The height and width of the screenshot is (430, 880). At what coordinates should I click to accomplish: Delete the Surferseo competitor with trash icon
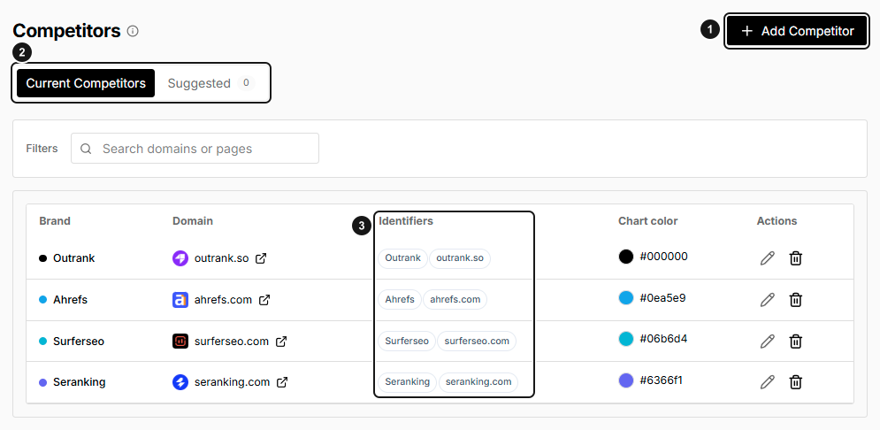[795, 342]
